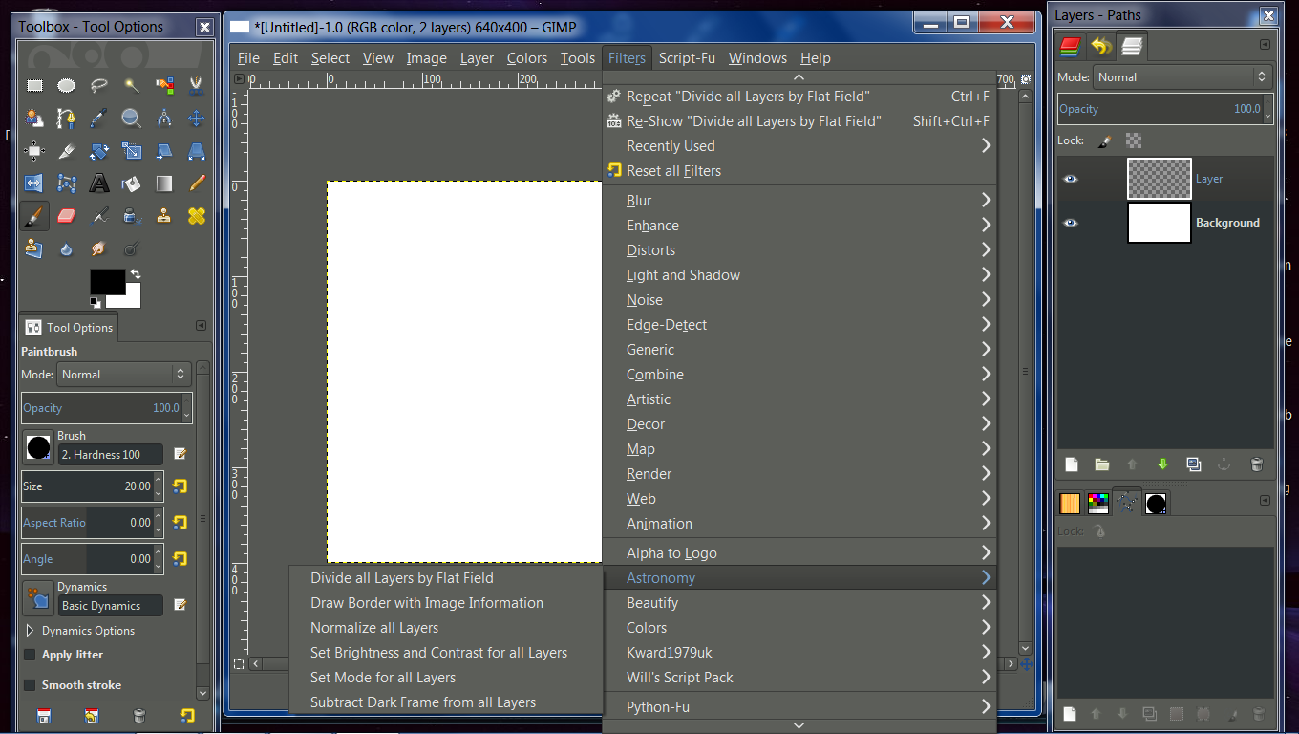Choose the Blur/Sharpen droplet tool
1299x734 pixels.
[66, 248]
